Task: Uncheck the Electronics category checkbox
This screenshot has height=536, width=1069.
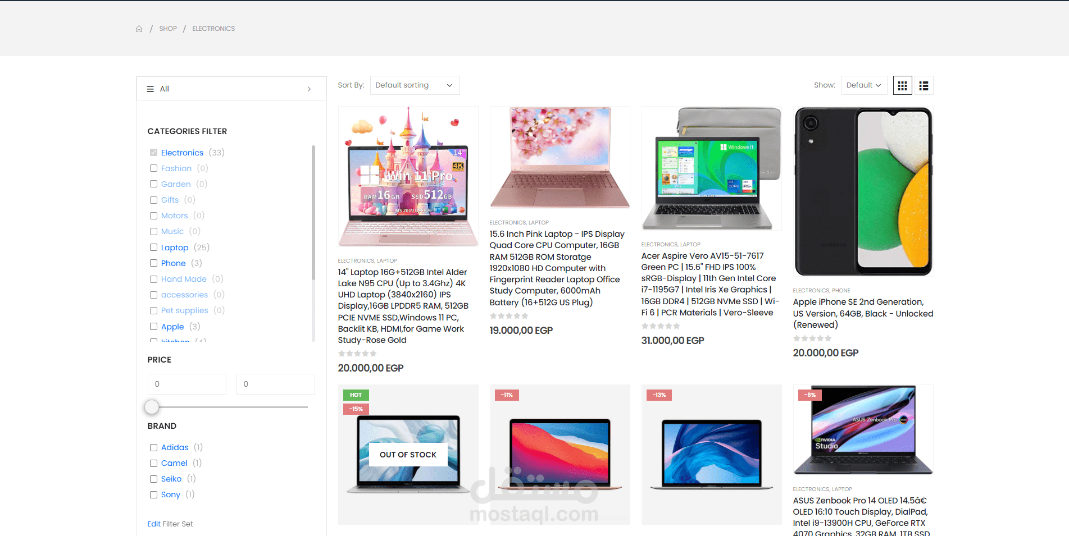Action: pos(153,153)
